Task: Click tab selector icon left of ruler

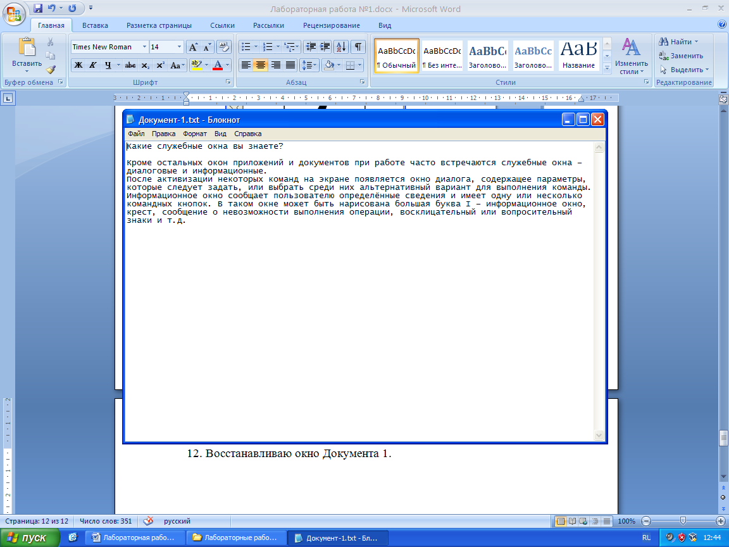Action: pyautogui.click(x=8, y=98)
